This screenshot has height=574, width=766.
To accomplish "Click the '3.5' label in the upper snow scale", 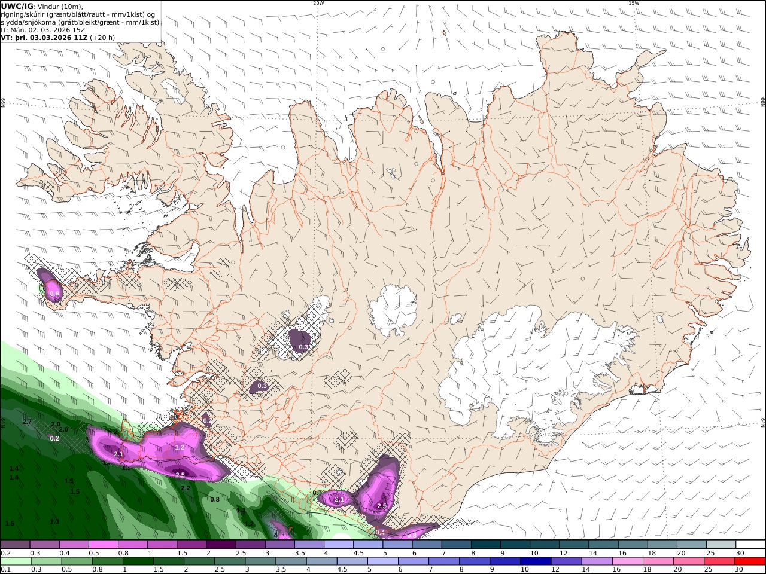I will click(x=299, y=553).
